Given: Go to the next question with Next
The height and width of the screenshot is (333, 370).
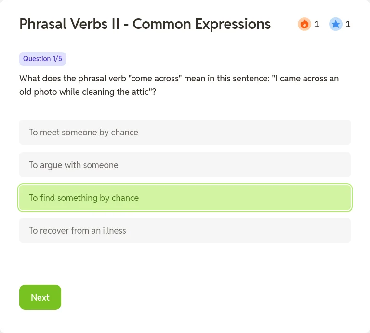Looking at the screenshot, I should pyautogui.click(x=40, y=297).
